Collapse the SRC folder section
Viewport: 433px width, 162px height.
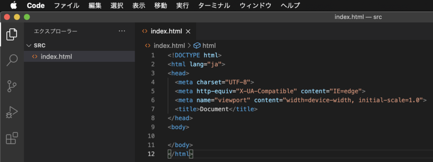tap(79, 46)
